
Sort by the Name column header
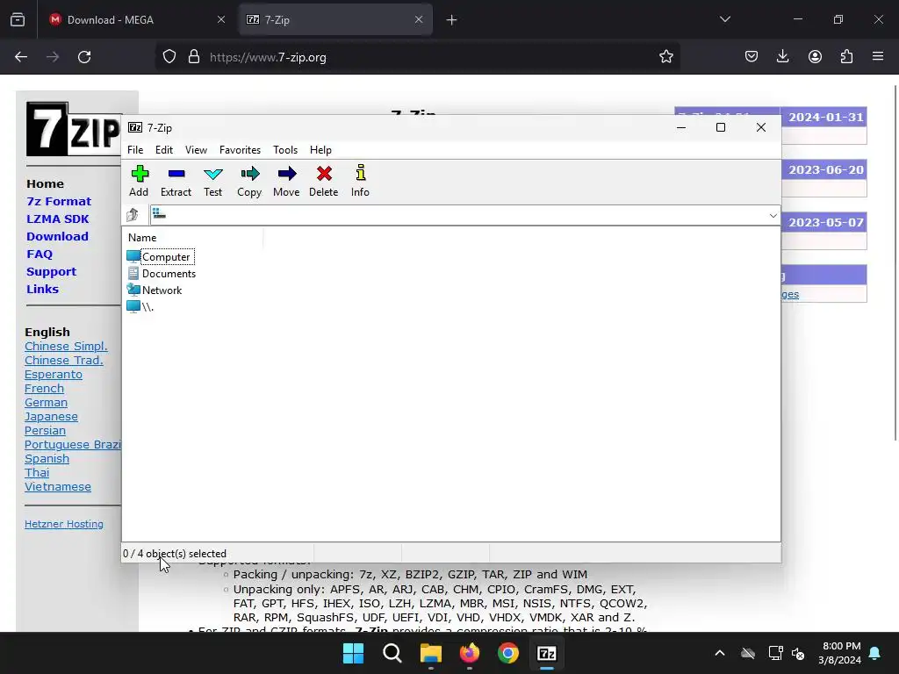pos(142,237)
